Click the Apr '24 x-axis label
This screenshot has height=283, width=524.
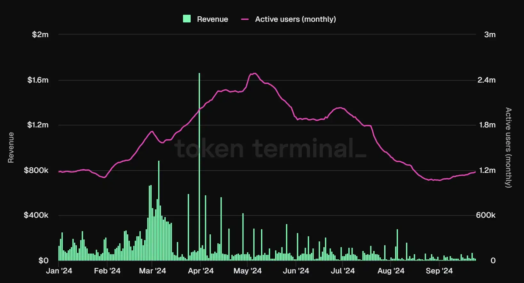[201, 271]
